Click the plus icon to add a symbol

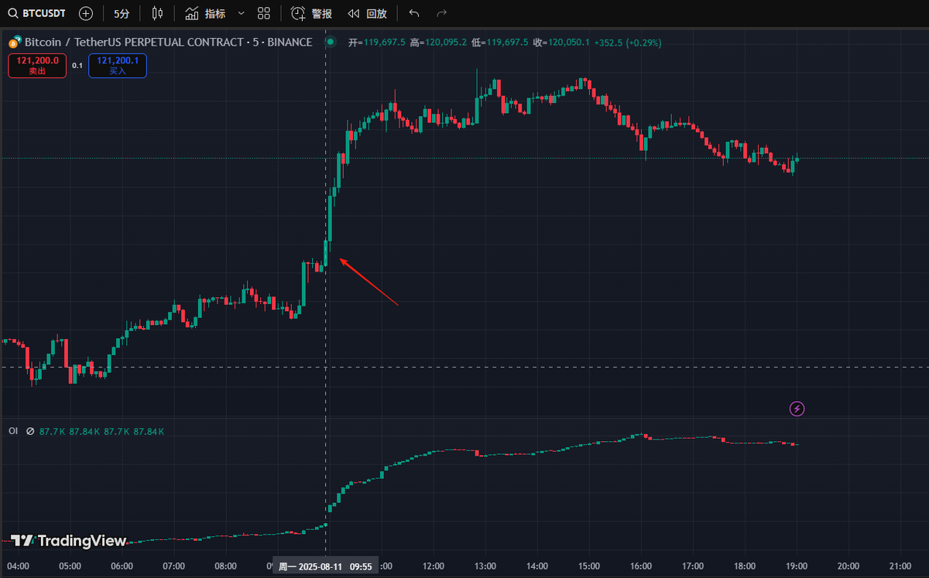[x=86, y=13]
